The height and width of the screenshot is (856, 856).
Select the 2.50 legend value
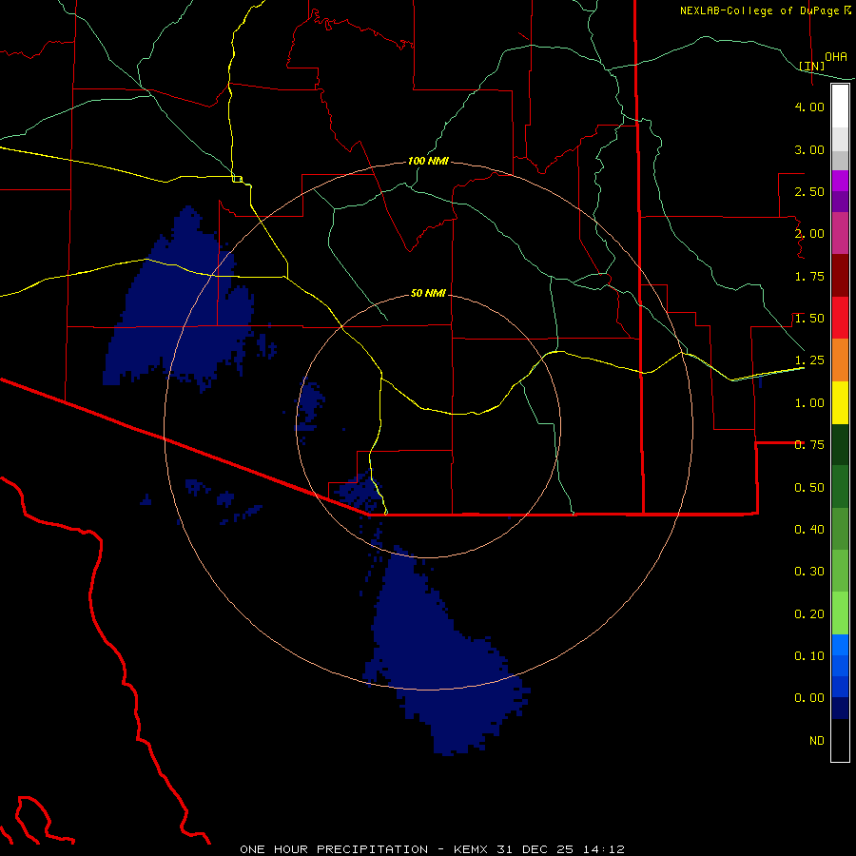pos(809,191)
